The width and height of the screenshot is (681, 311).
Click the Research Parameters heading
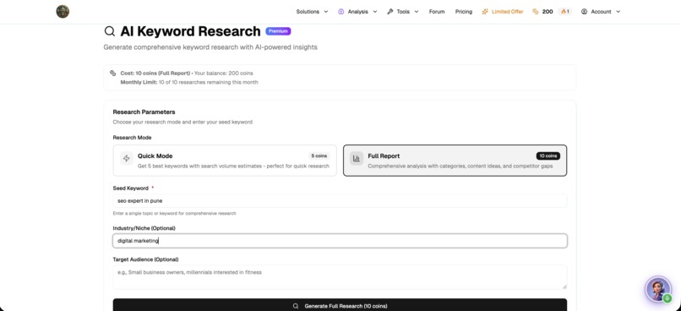144,112
